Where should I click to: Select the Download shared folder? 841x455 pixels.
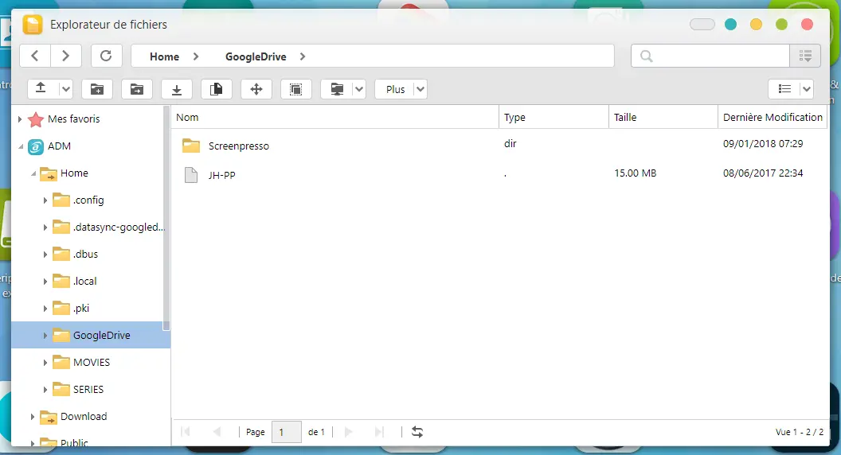(83, 416)
